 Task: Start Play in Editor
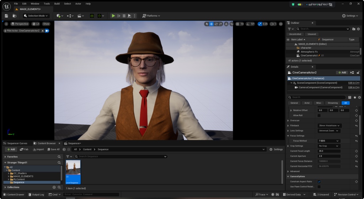(113, 16)
